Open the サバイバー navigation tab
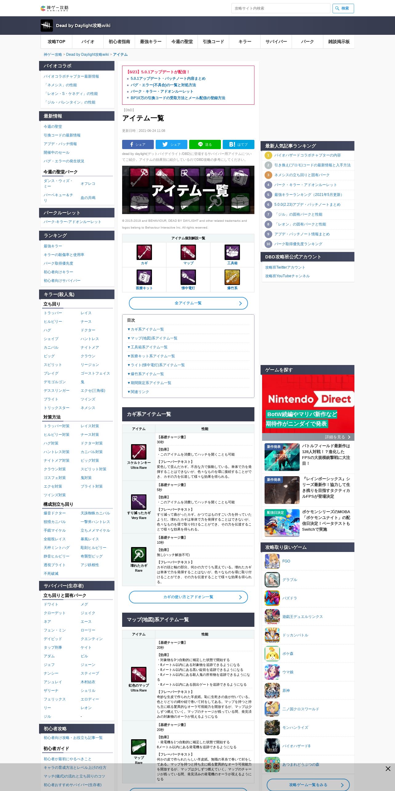 pos(276,42)
